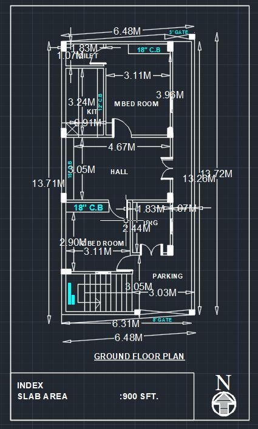258x429 pixels.
Task: Select the 6.48M dimension below the 6.31M
Action: (129, 337)
